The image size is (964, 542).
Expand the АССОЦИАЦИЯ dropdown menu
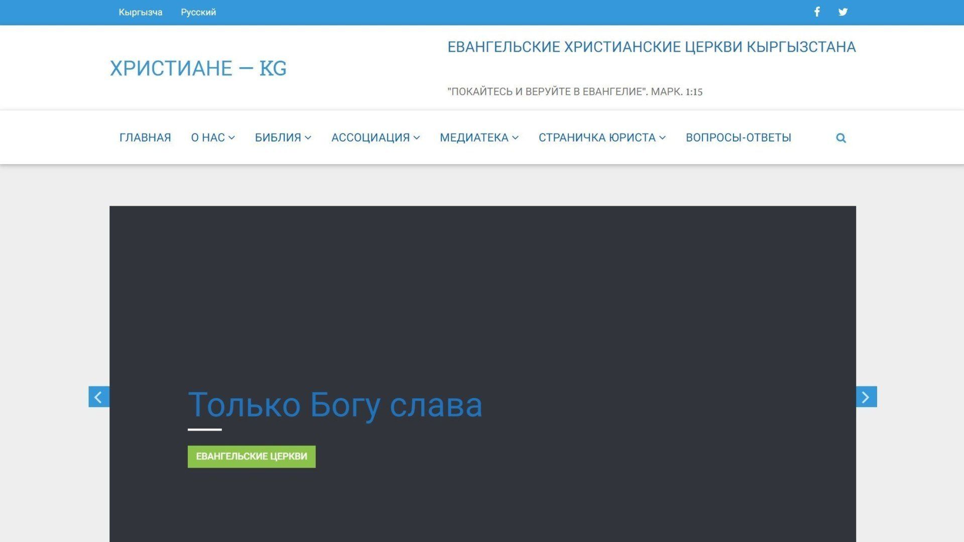coord(376,138)
